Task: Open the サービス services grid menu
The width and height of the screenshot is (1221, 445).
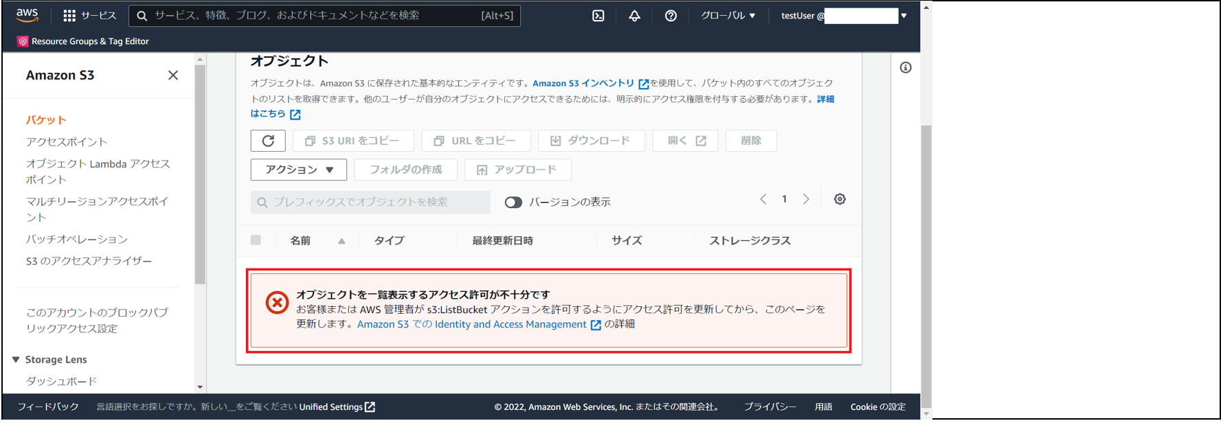Action: coord(90,15)
